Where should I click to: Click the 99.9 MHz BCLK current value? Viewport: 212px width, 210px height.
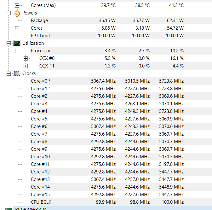(106, 202)
